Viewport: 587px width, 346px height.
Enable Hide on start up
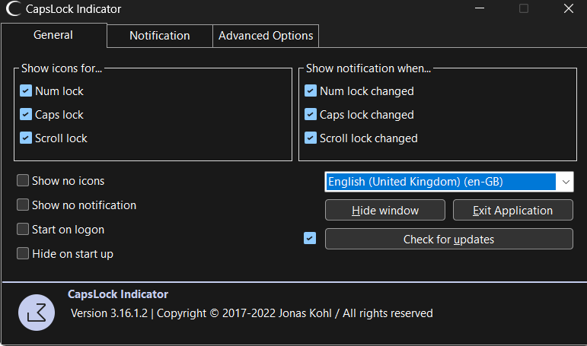(x=23, y=253)
